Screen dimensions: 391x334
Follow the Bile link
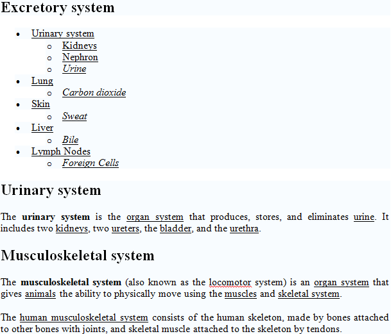click(71, 140)
